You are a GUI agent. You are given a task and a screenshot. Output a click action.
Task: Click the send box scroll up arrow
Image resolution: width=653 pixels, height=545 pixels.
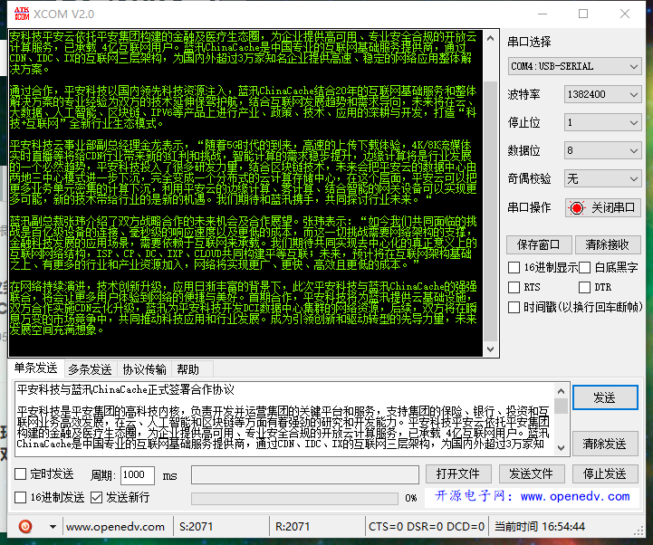pyautogui.click(x=561, y=391)
